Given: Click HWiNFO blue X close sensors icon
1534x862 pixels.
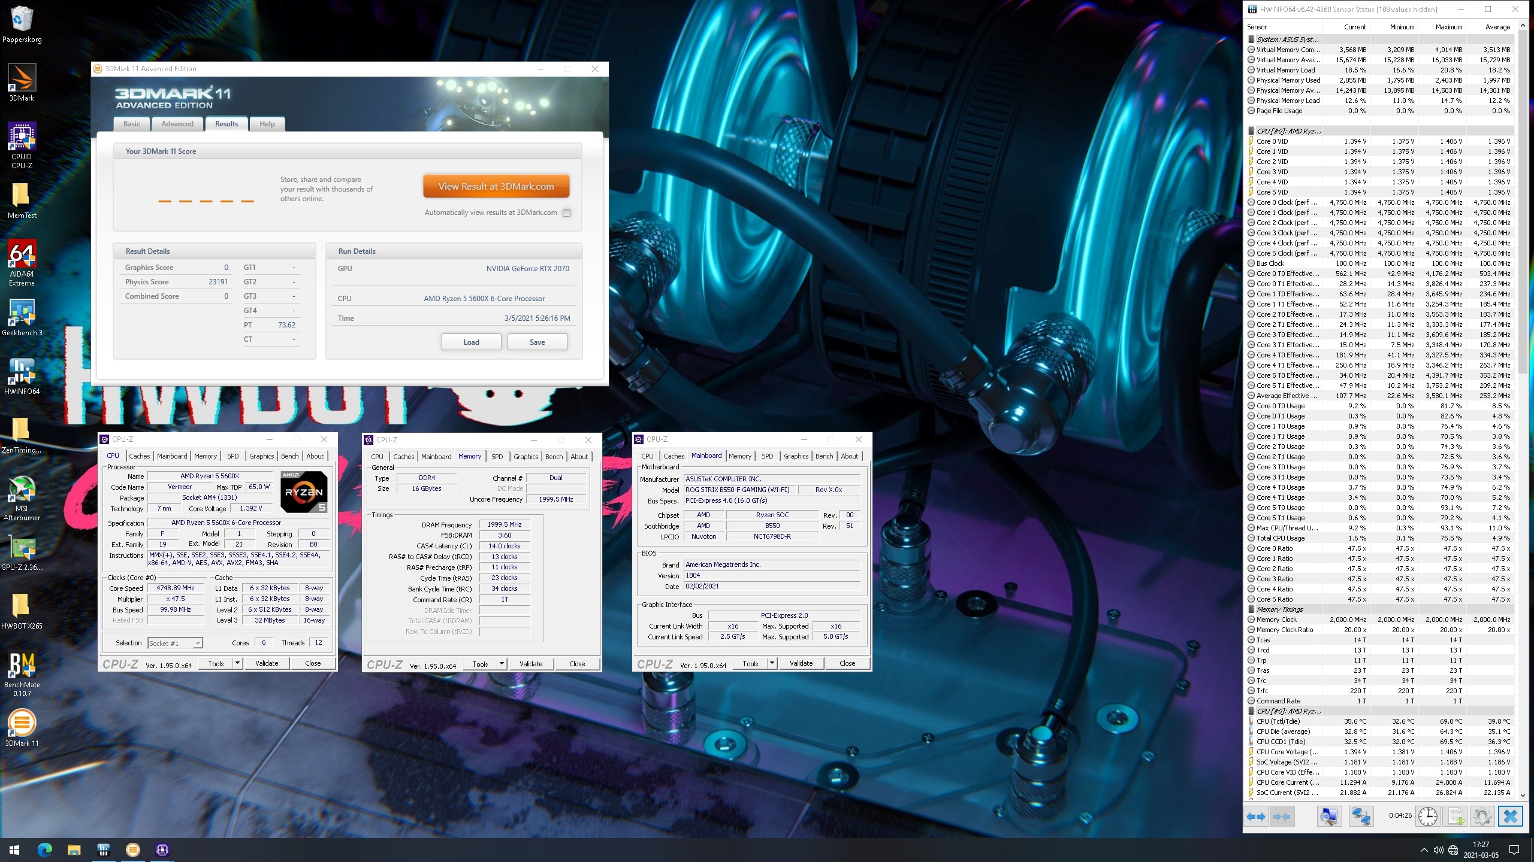Looking at the screenshot, I should tap(1511, 816).
